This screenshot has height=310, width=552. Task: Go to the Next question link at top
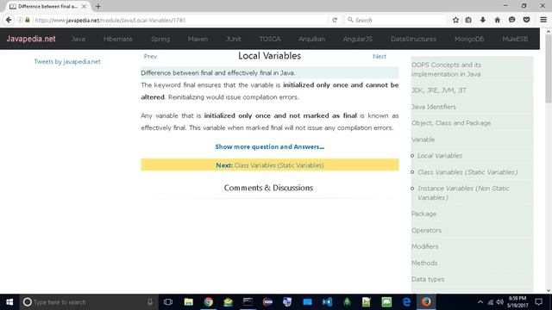point(379,56)
